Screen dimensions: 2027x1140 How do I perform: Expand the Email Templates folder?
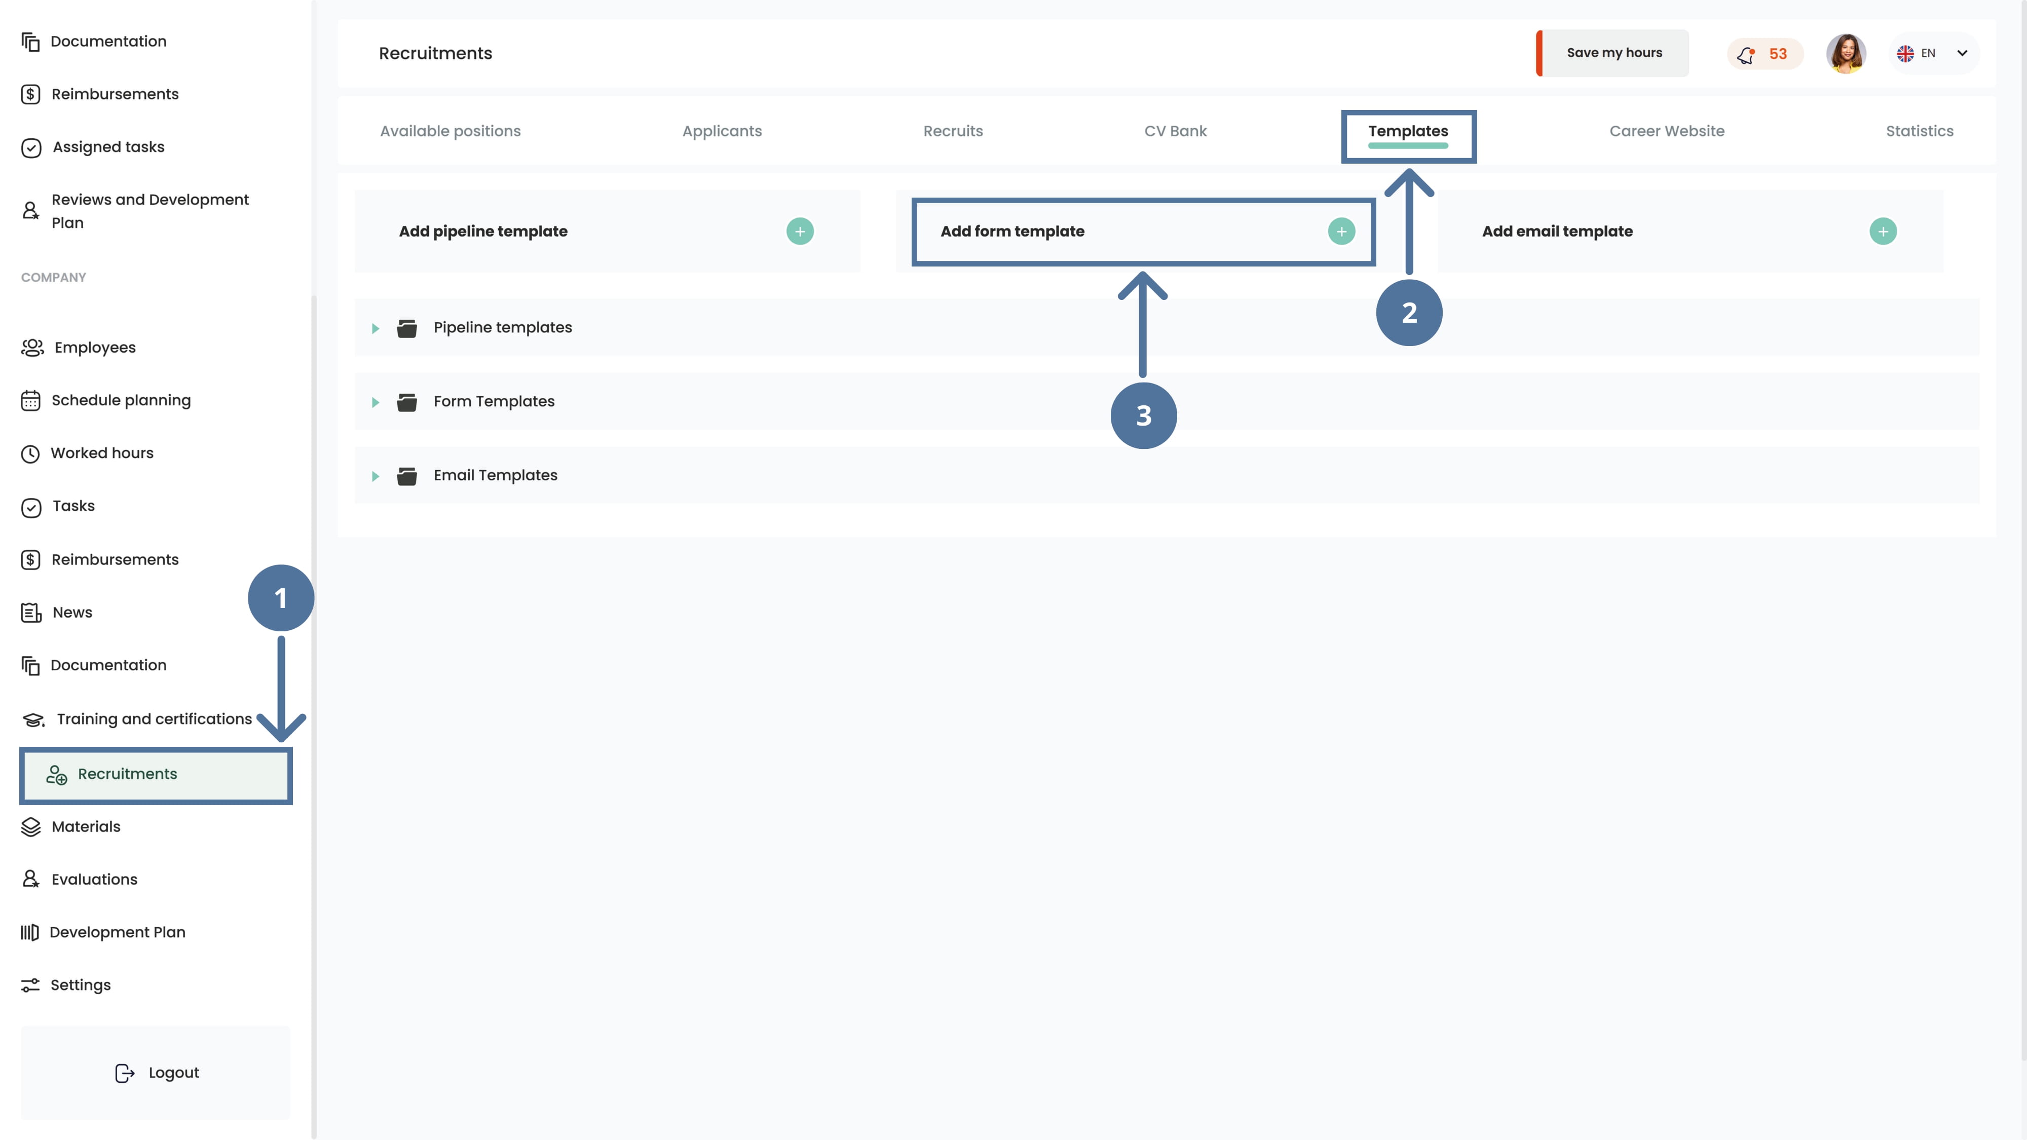[x=376, y=476]
